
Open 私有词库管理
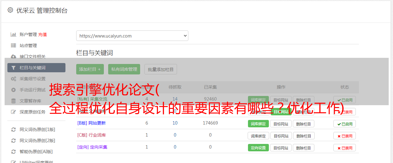124,69
